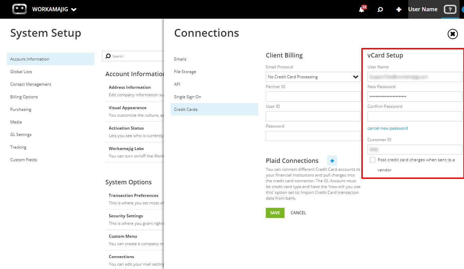Select Single Sign On menu item

click(x=214, y=97)
